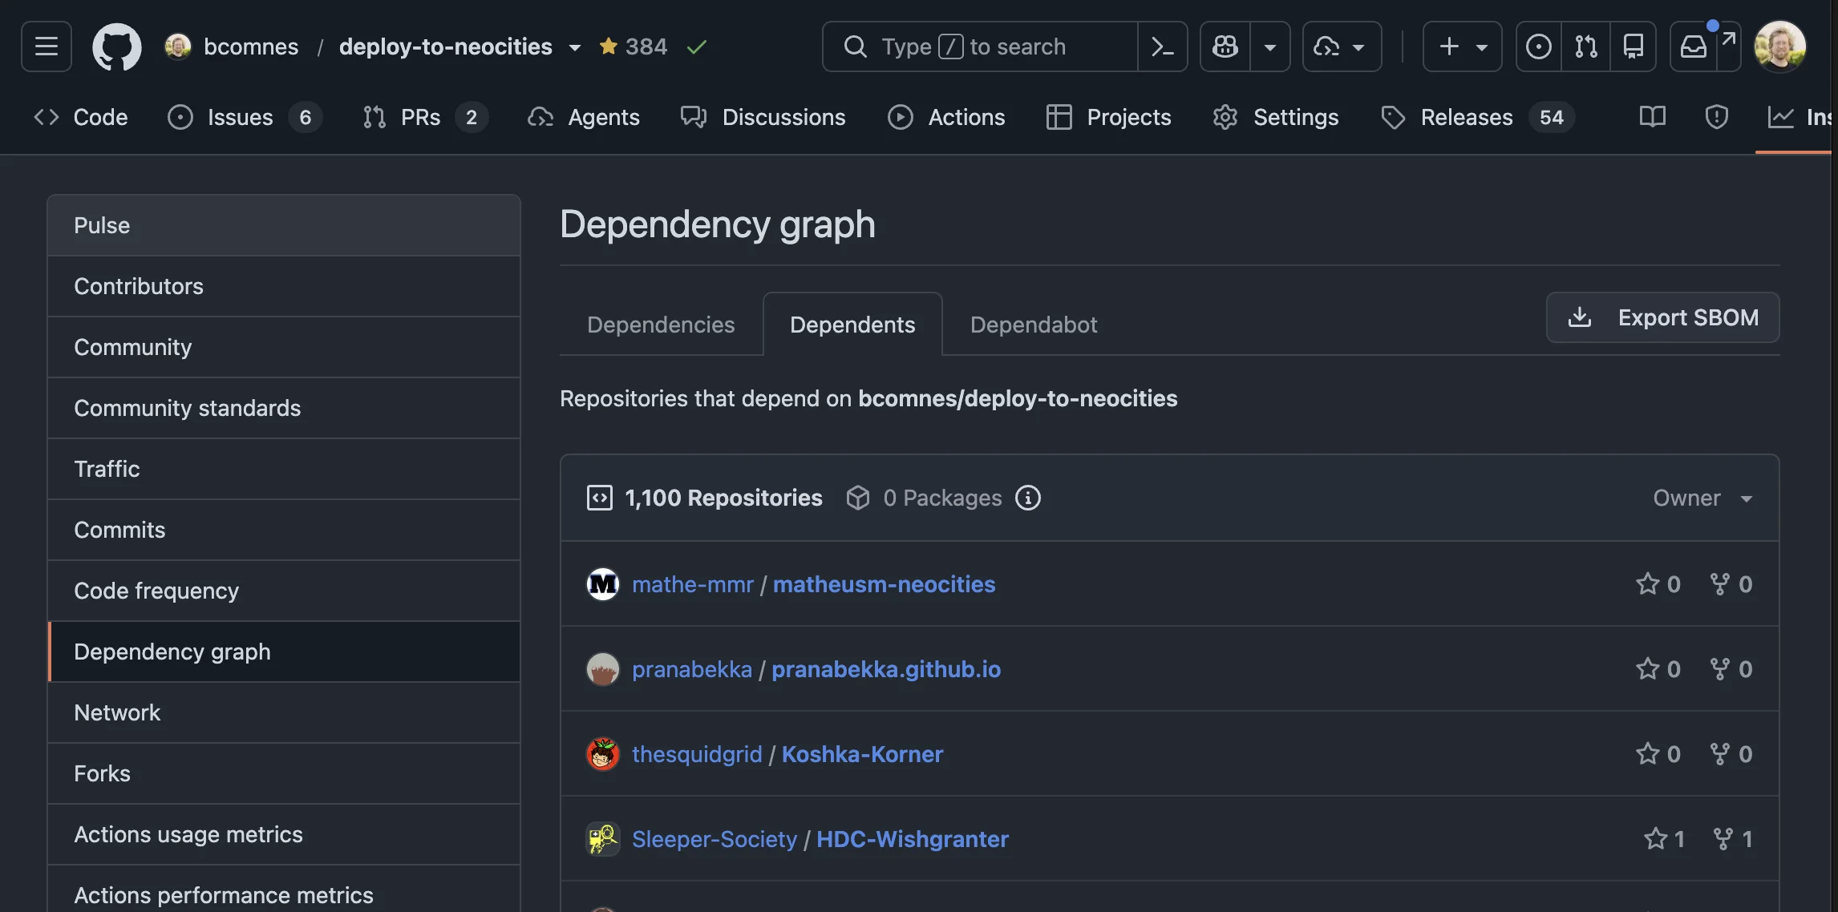Click the Export SBOM button
Image resolution: width=1838 pixels, height=912 pixels.
coord(1663,317)
